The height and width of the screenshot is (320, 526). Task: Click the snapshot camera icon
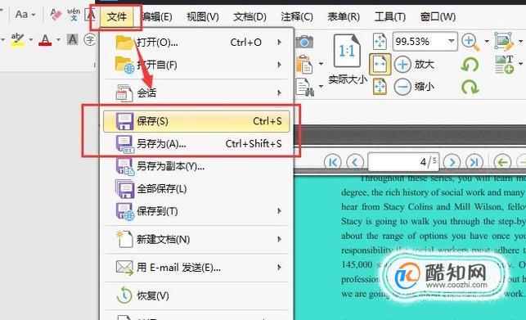click(304, 42)
